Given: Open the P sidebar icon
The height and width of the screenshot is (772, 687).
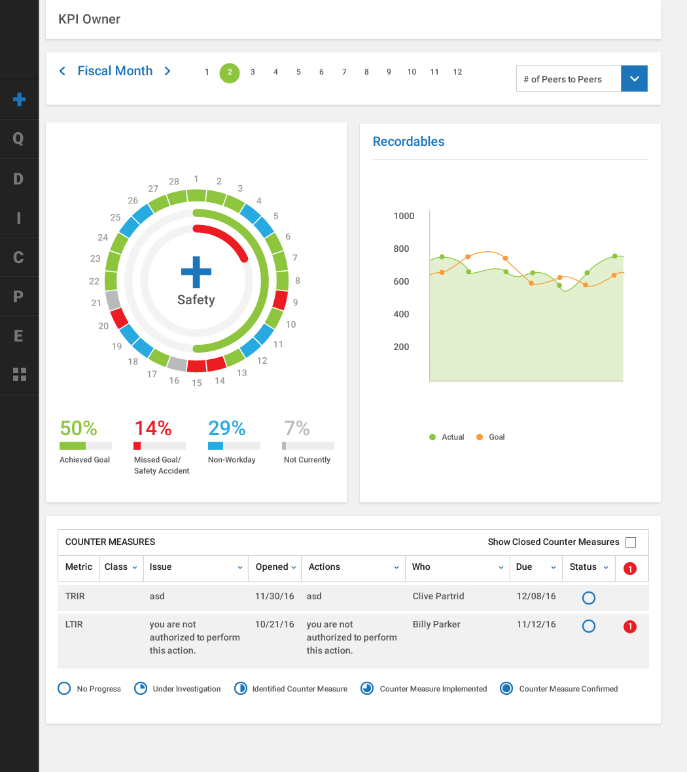Looking at the screenshot, I should click(19, 296).
